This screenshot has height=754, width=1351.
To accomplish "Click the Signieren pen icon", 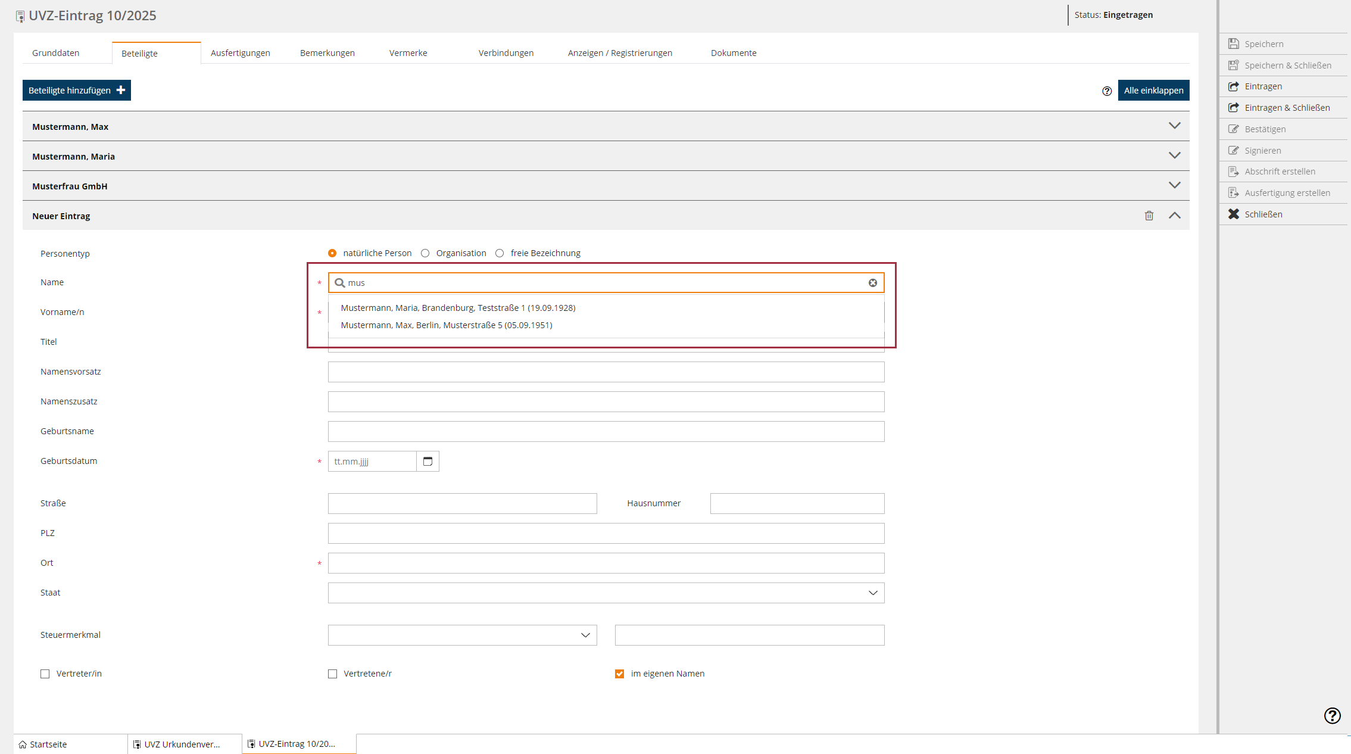I will (1234, 151).
